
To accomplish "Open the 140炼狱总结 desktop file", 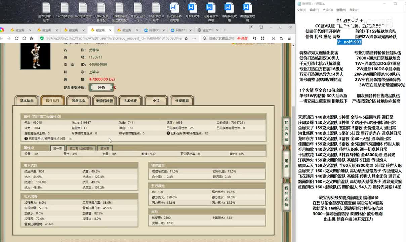I will (65, 10).
